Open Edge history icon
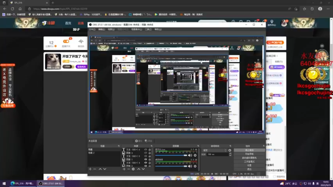Screen dimensions: 333x187 coord(312,9)
